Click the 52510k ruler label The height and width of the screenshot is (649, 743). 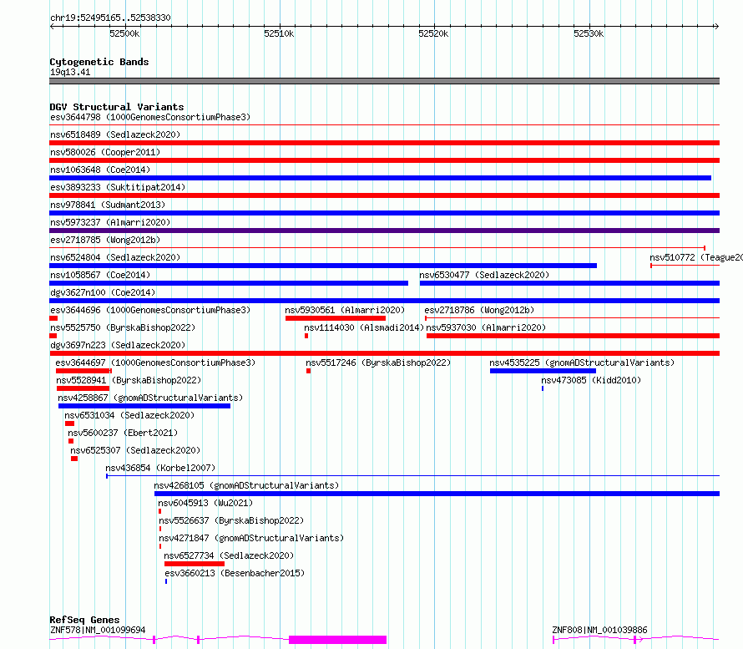pyautogui.click(x=279, y=33)
